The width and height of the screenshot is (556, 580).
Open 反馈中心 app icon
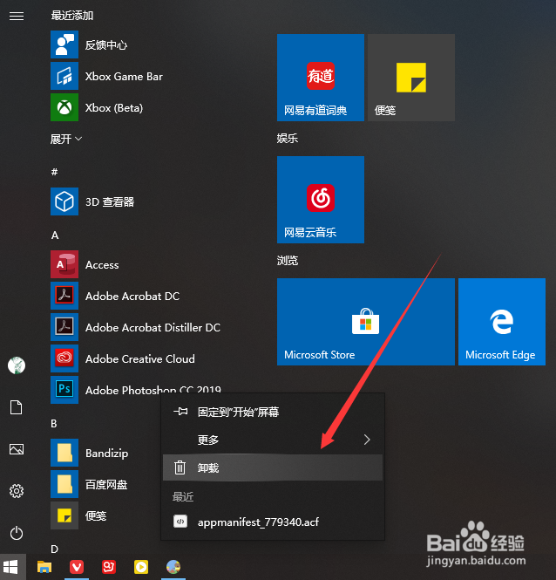[x=64, y=44]
